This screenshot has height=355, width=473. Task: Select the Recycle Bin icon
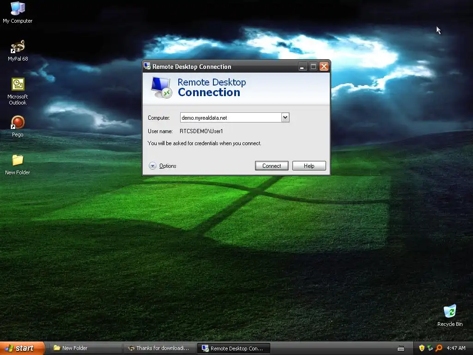click(450, 316)
